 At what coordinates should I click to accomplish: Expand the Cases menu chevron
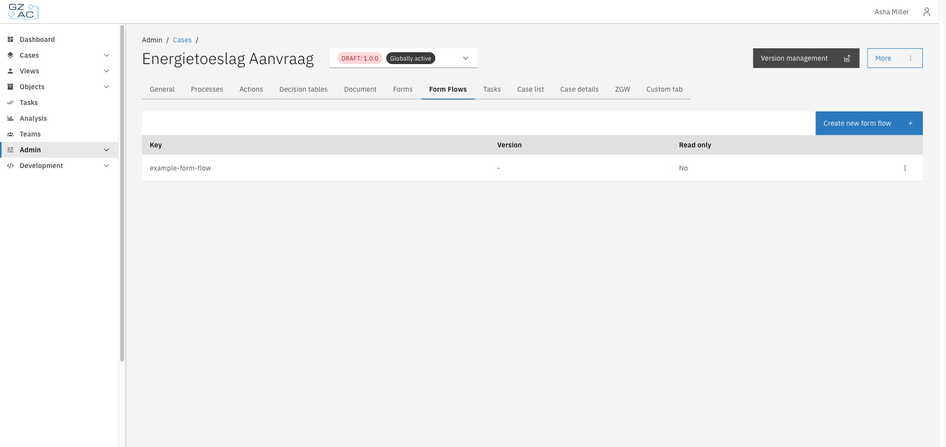[106, 55]
